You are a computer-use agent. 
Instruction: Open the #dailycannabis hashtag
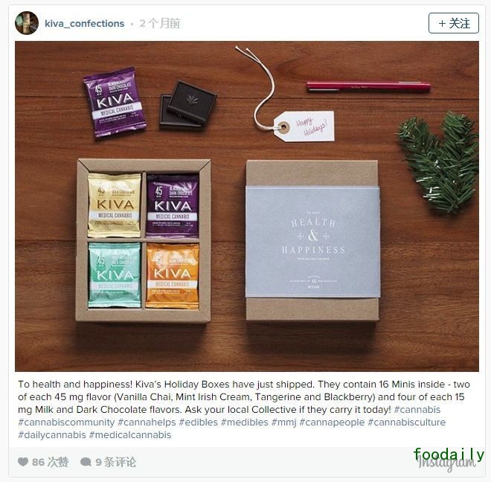point(52,435)
